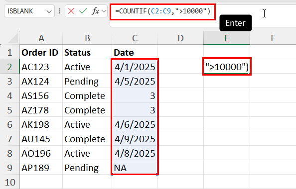Select column E header

(227, 38)
